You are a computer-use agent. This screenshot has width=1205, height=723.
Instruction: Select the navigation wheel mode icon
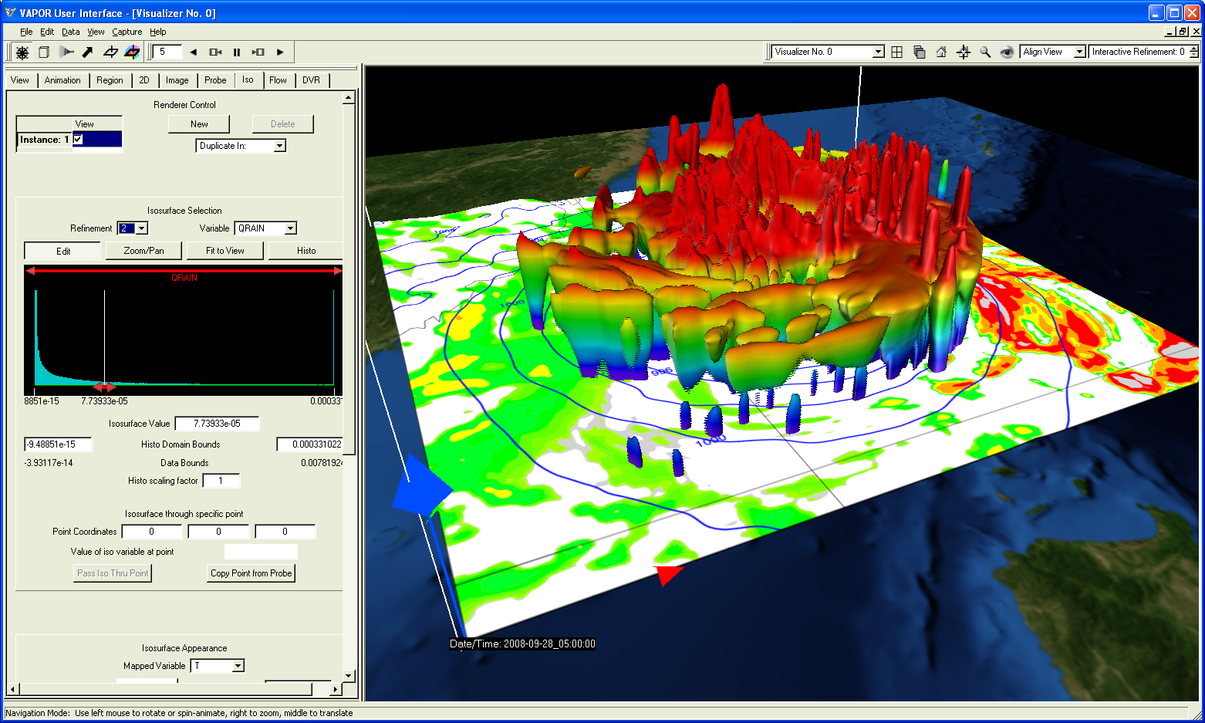(x=22, y=52)
